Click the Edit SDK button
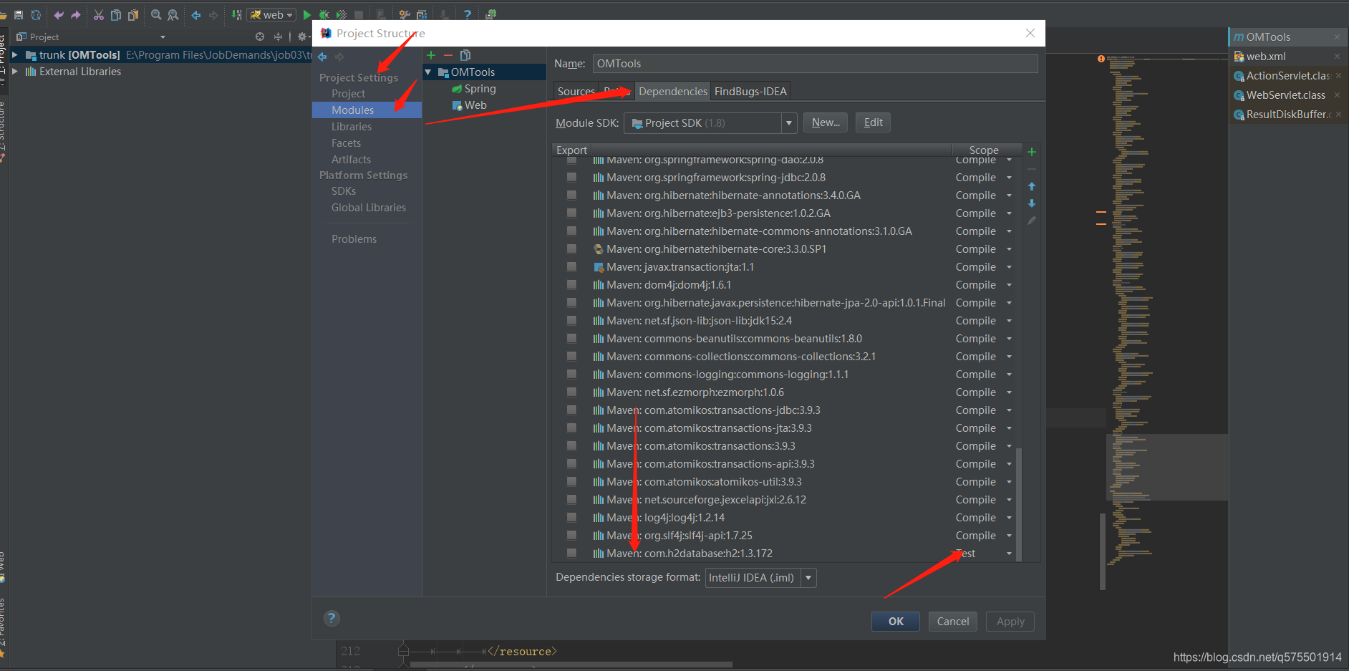 pos(873,122)
